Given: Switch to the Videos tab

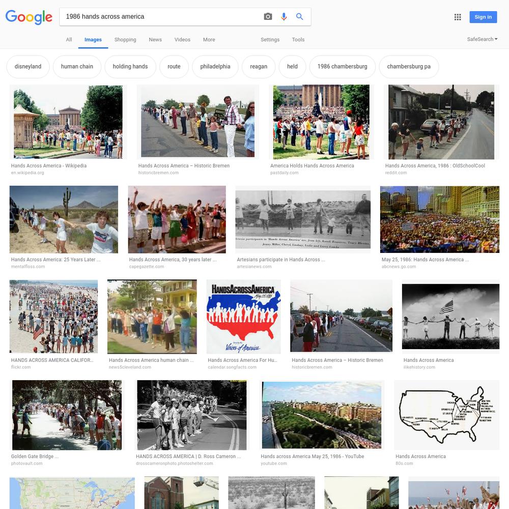Looking at the screenshot, I should pyautogui.click(x=182, y=40).
